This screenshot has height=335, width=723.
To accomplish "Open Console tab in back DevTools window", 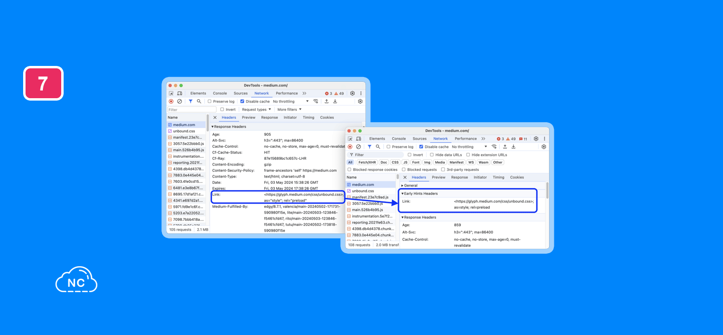I will point(220,93).
